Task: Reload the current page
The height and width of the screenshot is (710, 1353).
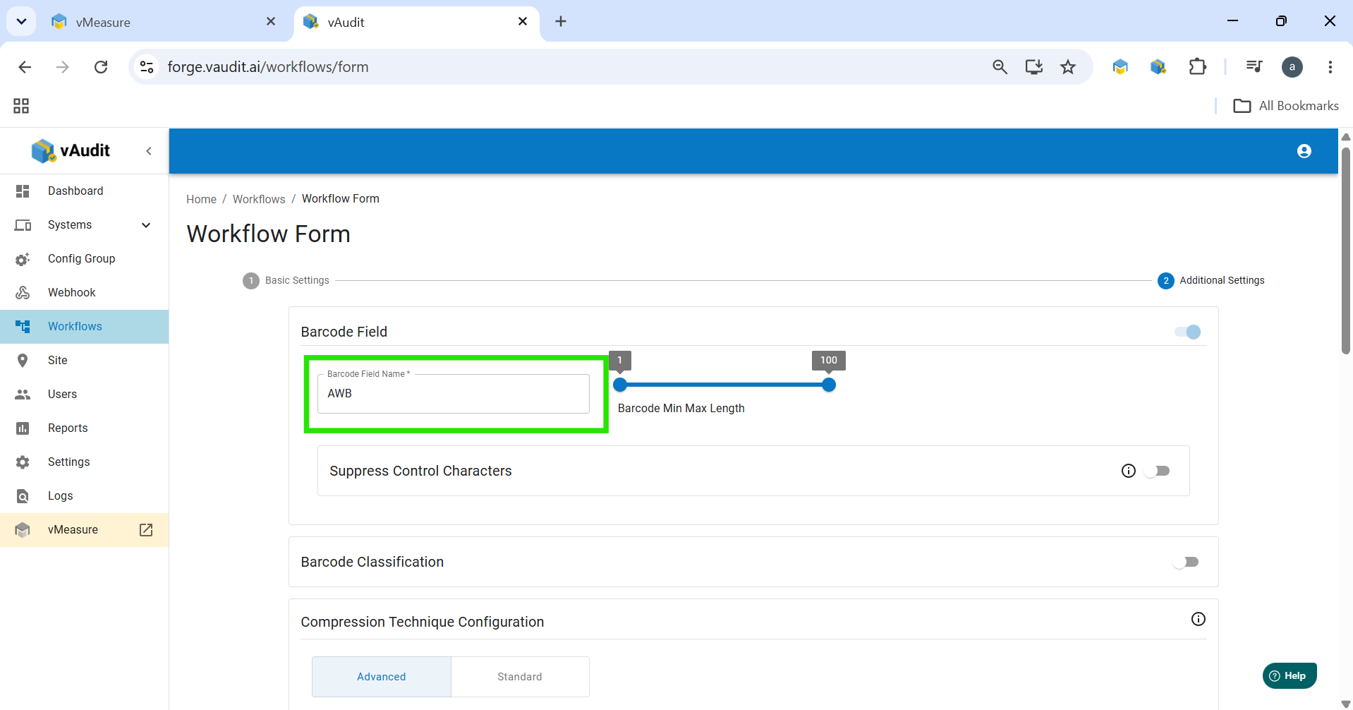Action: click(101, 67)
